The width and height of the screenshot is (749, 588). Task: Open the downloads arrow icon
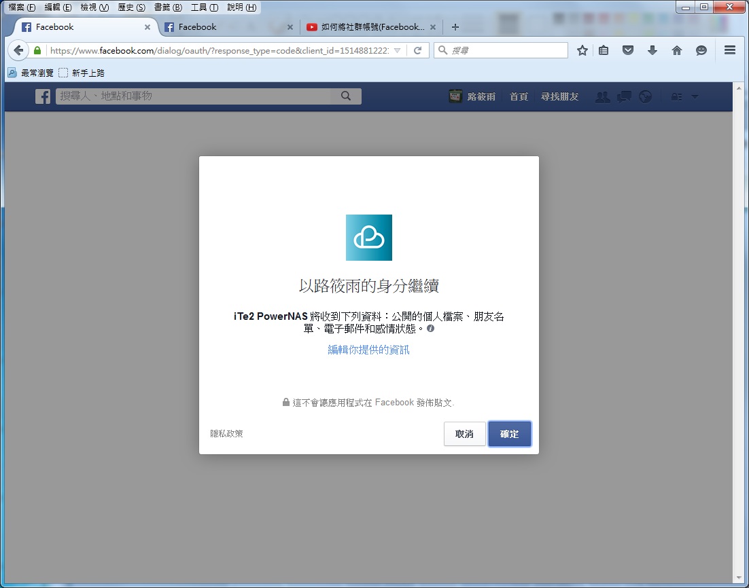[x=652, y=50]
